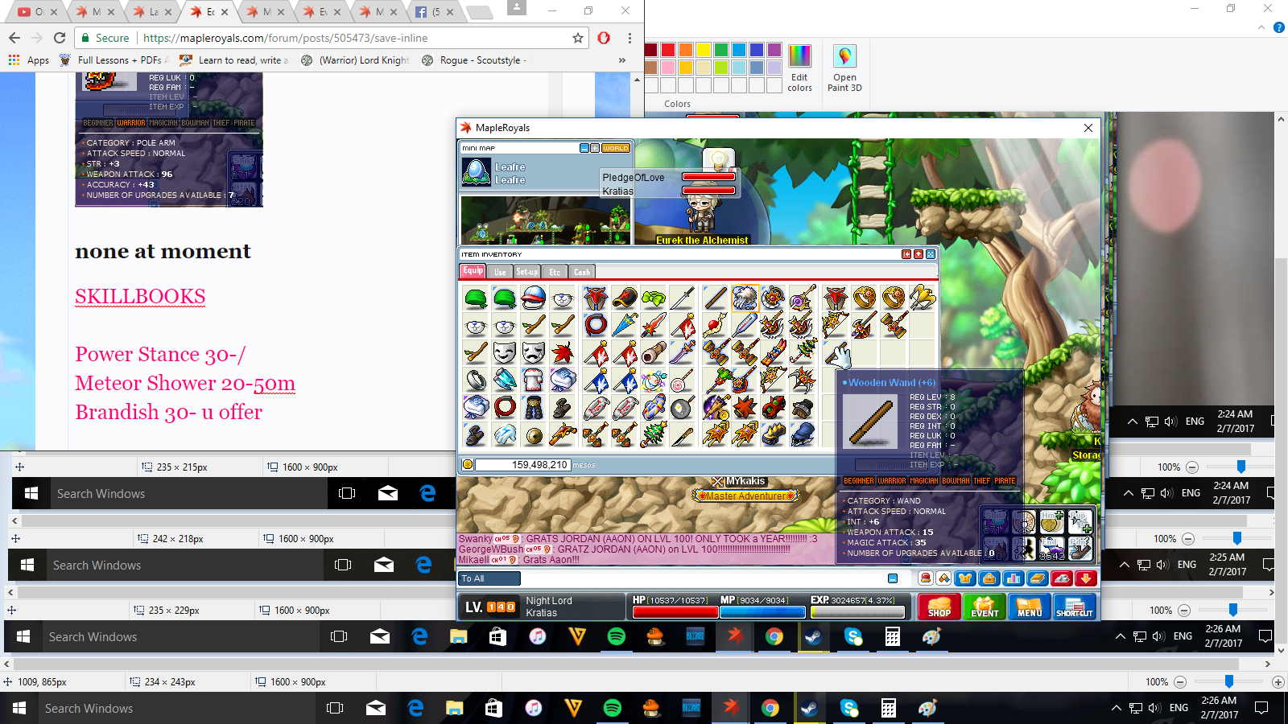
Task: Select the green ribbon bow item
Action: 654,298
